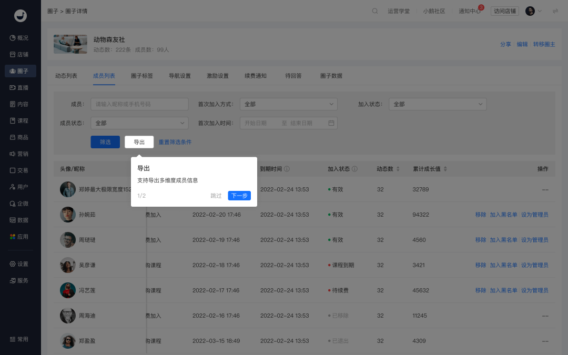
Task: Click 分享 link for the circle
Action: [505, 44]
